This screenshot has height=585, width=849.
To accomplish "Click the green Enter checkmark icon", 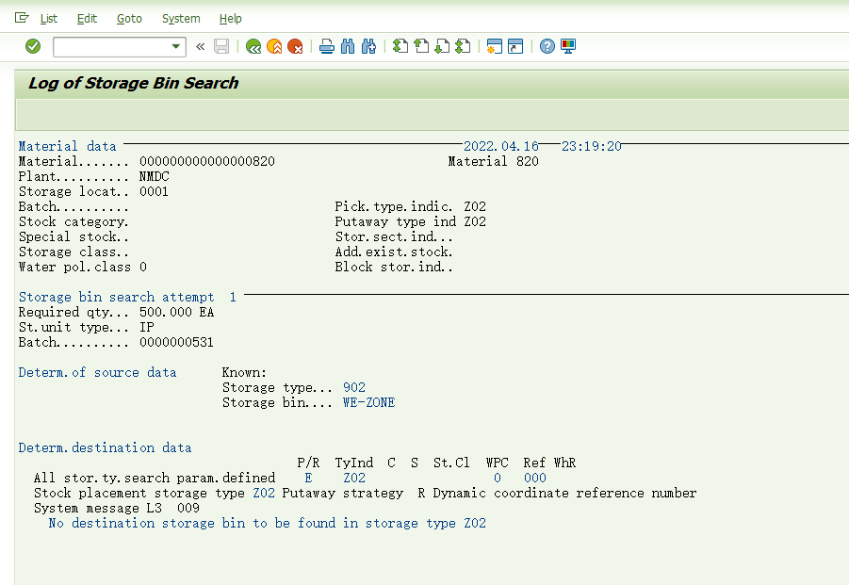I will click(33, 46).
